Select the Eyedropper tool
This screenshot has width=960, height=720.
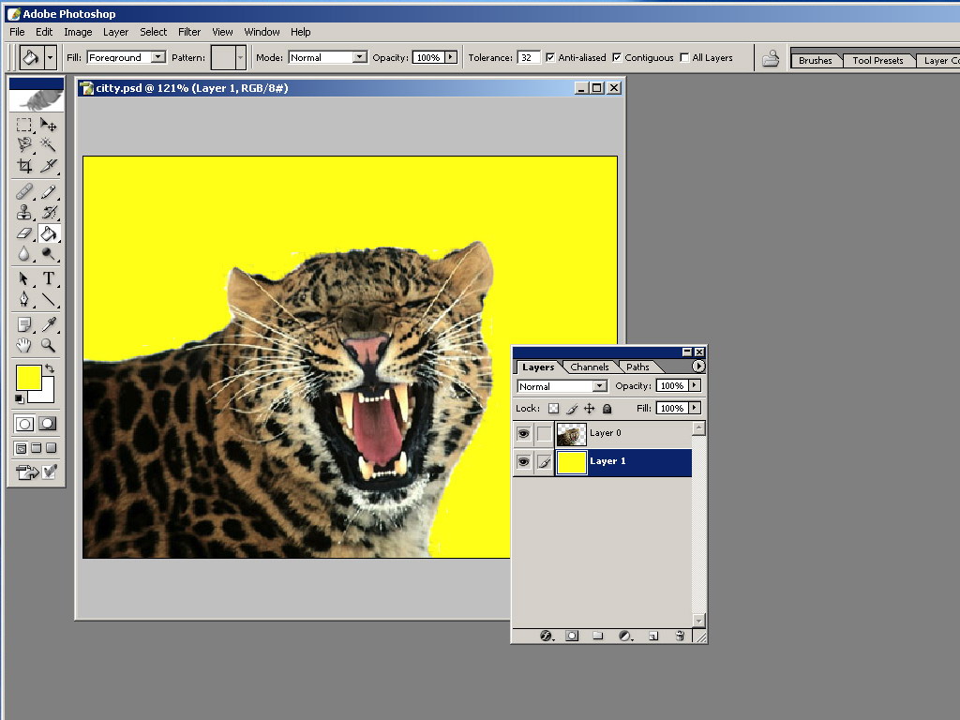pos(48,324)
